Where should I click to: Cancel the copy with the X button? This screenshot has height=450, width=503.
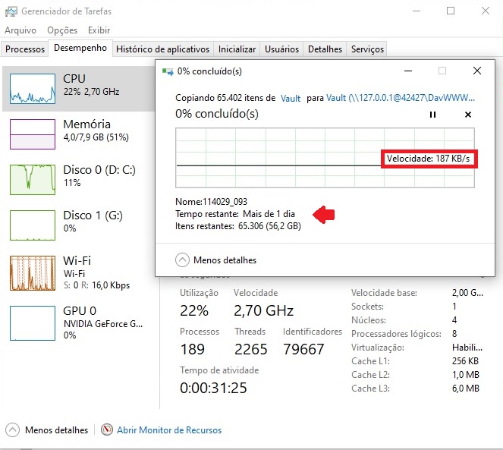click(467, 115)
